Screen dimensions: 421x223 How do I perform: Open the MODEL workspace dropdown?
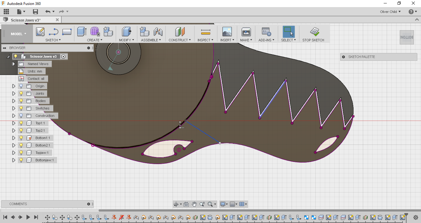coord(18,34)
